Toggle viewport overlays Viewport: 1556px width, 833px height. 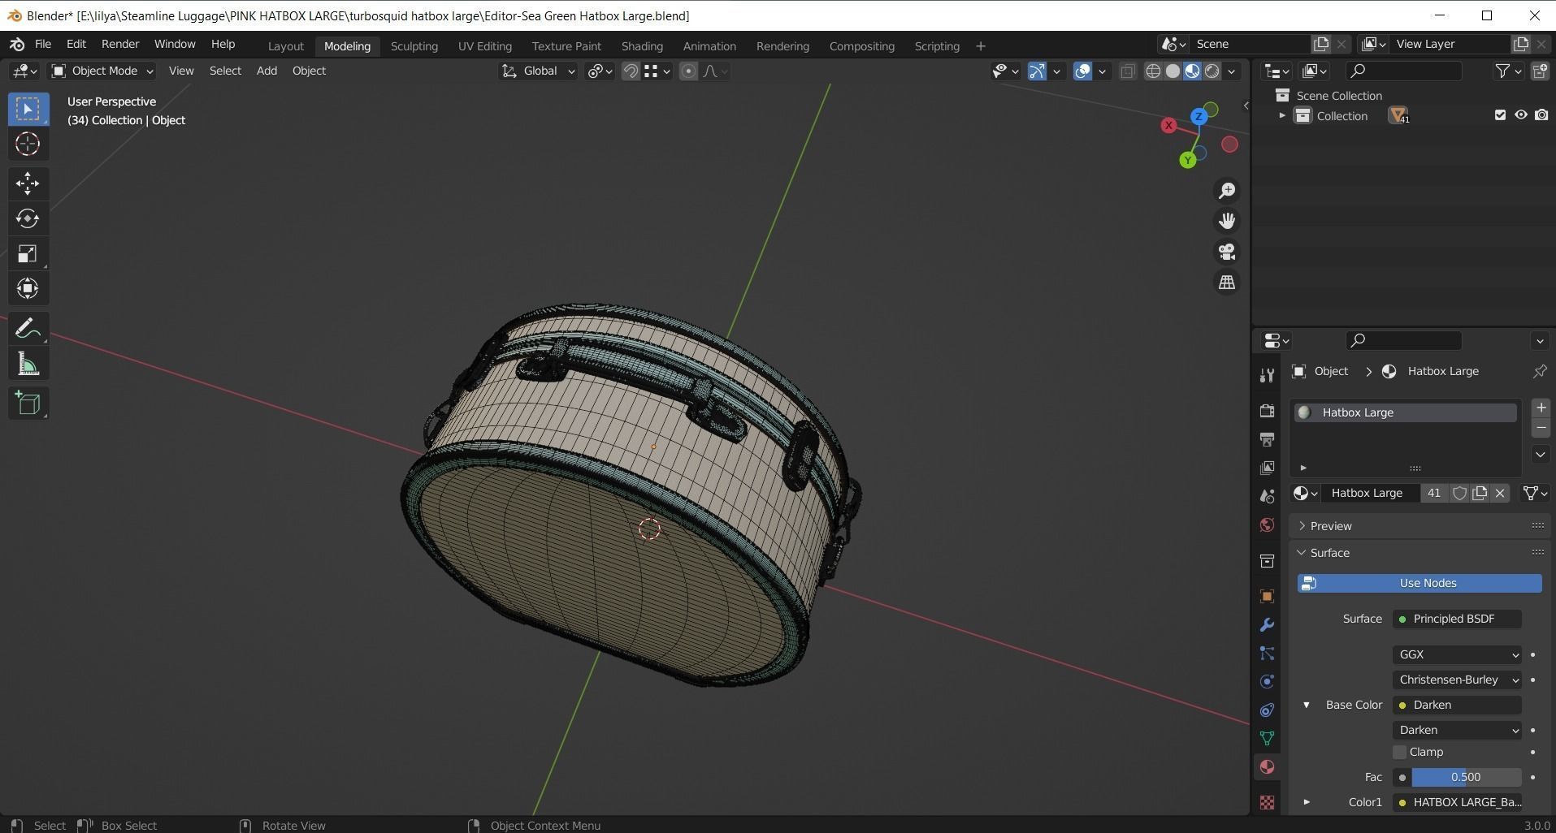coord(1082,71)
